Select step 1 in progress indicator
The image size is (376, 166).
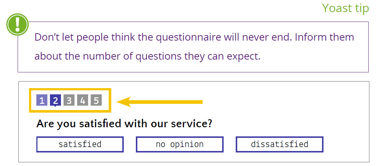(x=42, y=100)
